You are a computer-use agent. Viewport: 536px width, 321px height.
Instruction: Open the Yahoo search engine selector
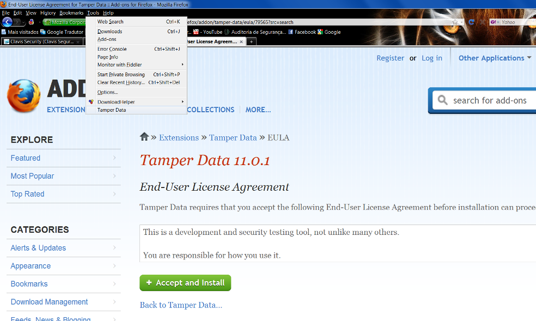point(495,22)
